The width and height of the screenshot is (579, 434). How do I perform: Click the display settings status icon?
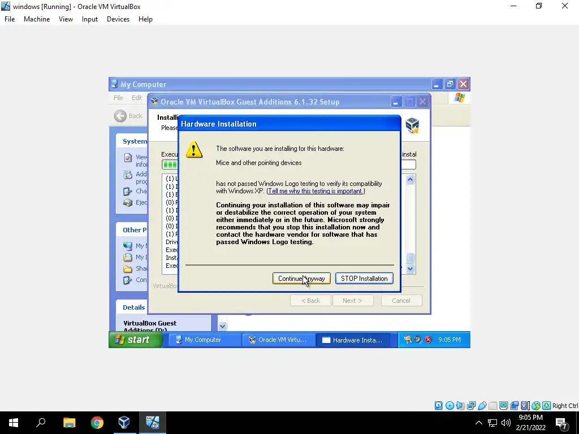503,406
